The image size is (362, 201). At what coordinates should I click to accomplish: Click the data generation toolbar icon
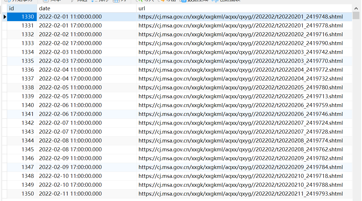pos(183,1)
